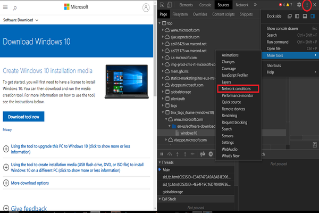The height and width of the screenshot is (213, 319).
Task: Dock DevTools to the left icon
Action: (297, 17)
